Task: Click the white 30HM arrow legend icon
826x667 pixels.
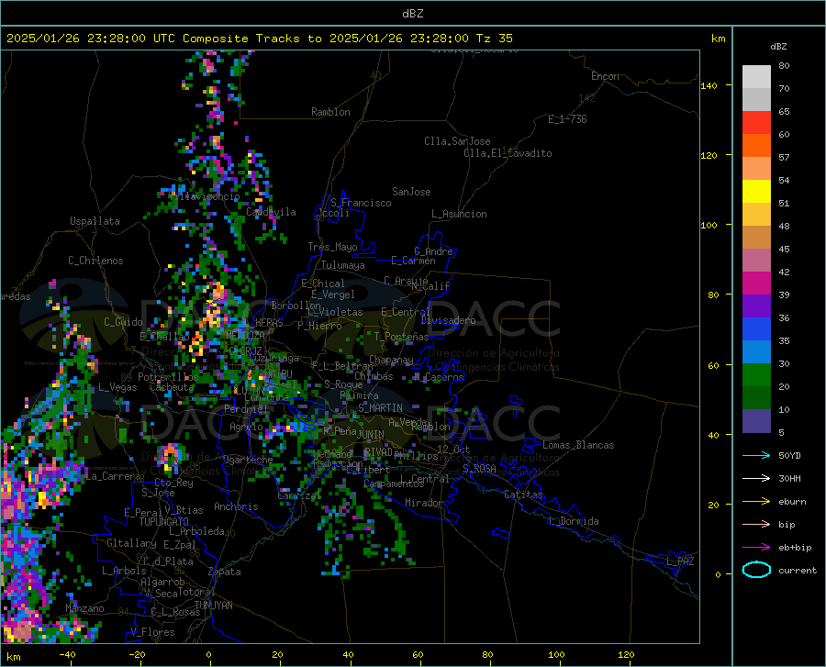Action: 756,478
